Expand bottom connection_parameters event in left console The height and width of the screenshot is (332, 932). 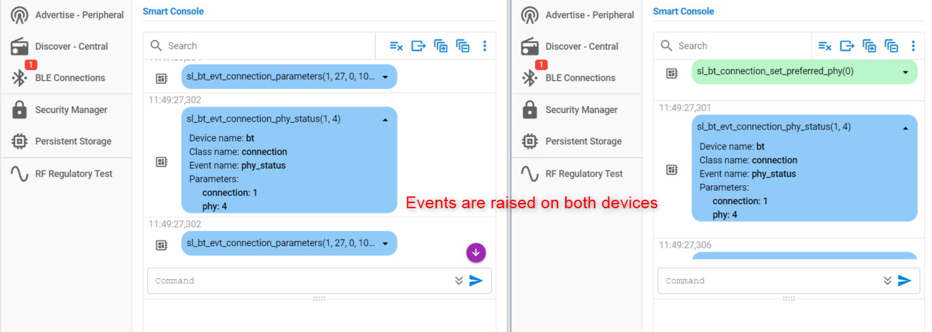pos(385,244)
